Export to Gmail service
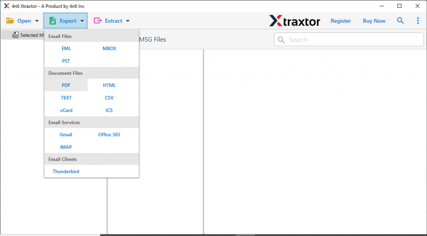 pos(66,135)
